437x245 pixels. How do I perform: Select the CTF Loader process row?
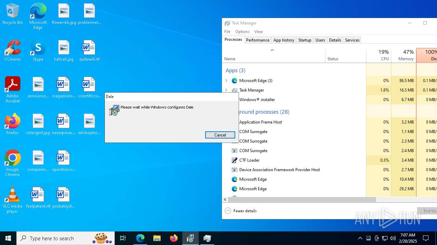(329, 160)
